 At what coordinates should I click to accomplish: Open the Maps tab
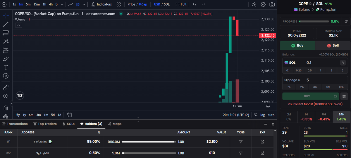[x=115, y=124]
